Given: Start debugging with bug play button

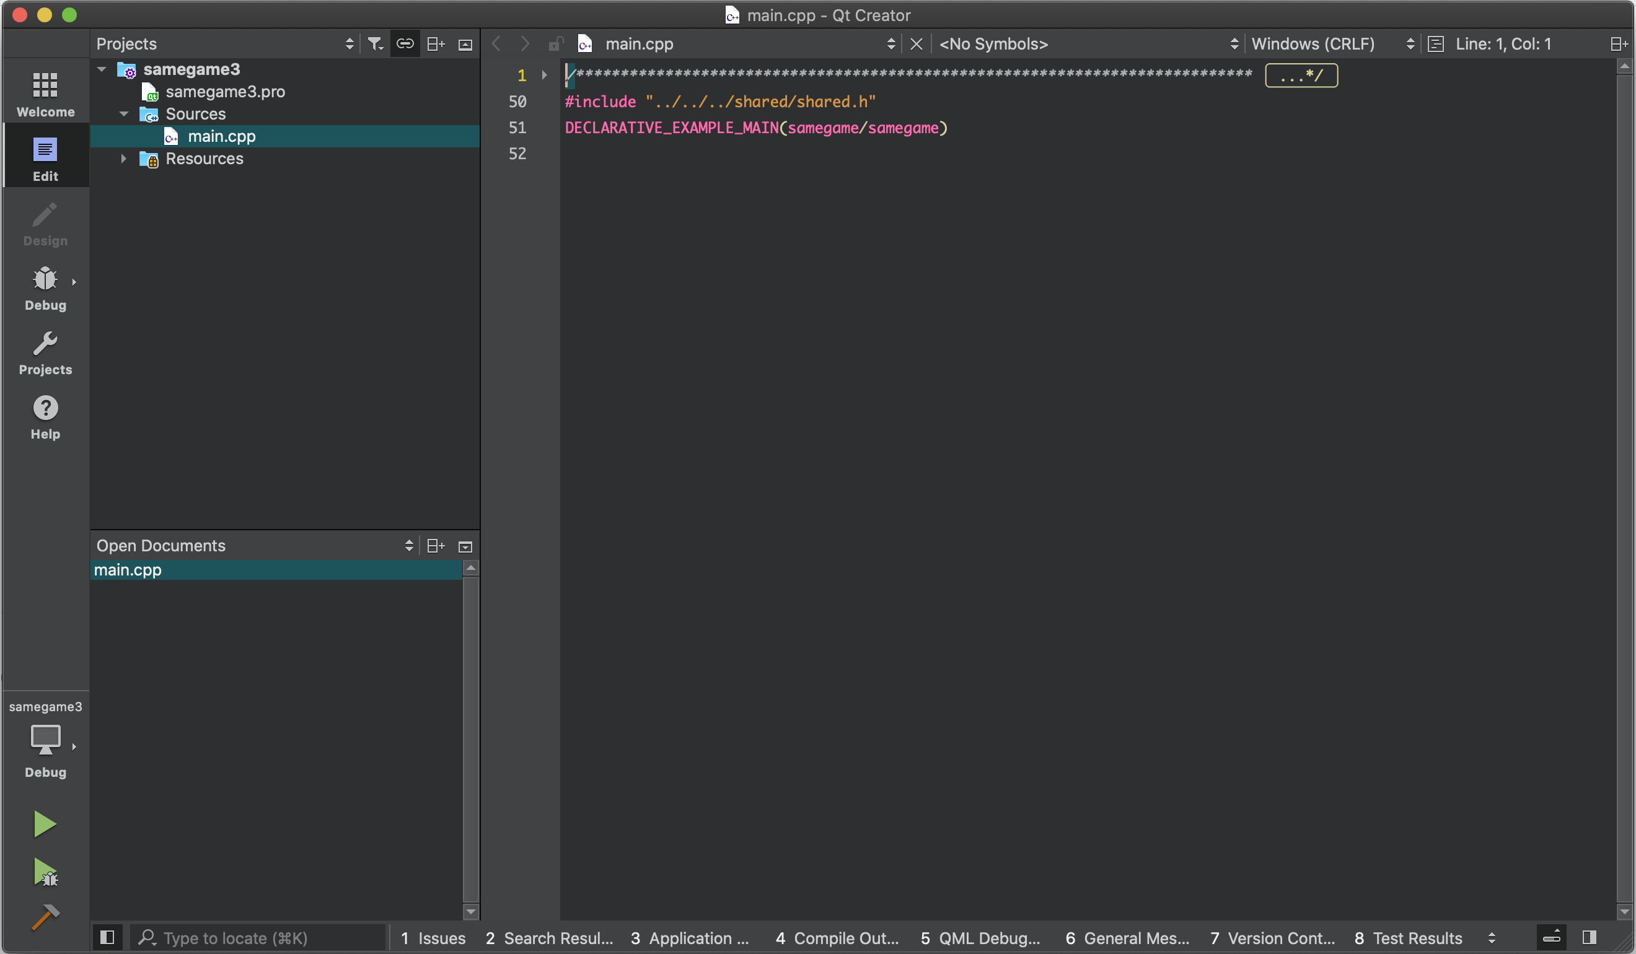Looking at the screenshot, I should [45, 872].
